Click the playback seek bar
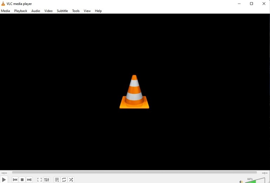 pos(134,172)
